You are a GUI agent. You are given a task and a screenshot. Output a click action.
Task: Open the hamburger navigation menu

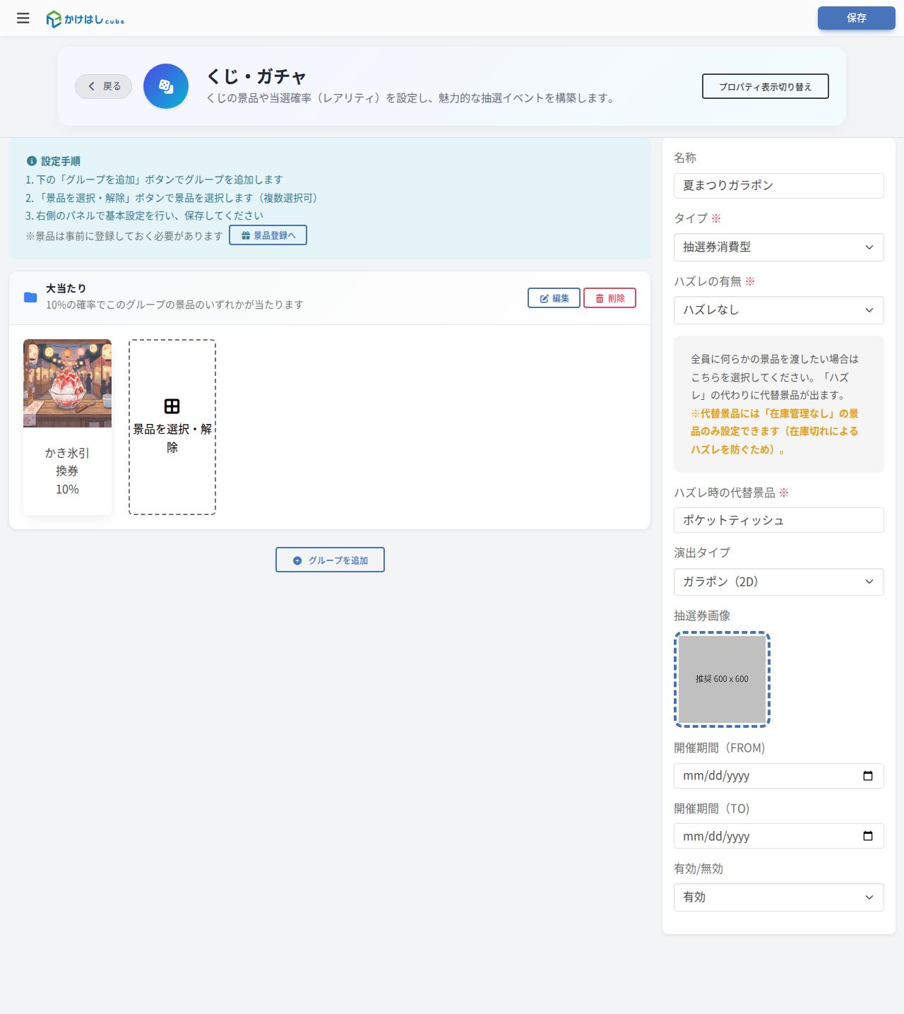pyautogui.click(x=23, y=18)
